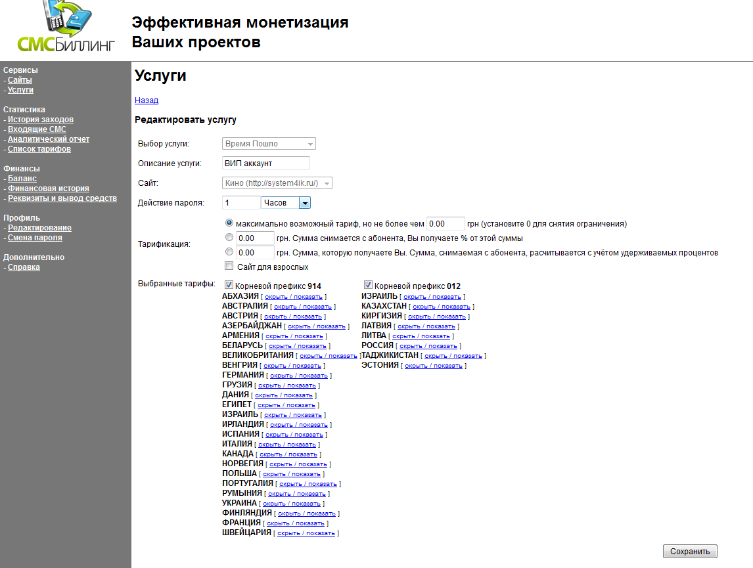Toggle скрыть / показать for ПОРТУГАЛИЯ
Image resolution: width=753 pixels, height=568 pixels.
coord(308,484)
